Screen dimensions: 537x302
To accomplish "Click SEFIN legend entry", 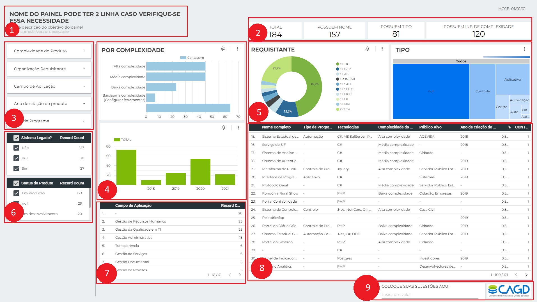I will (343, 104).
